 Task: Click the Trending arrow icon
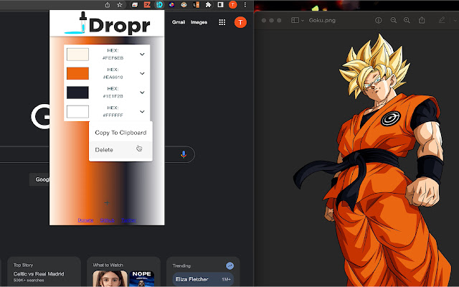coord(229,265)
